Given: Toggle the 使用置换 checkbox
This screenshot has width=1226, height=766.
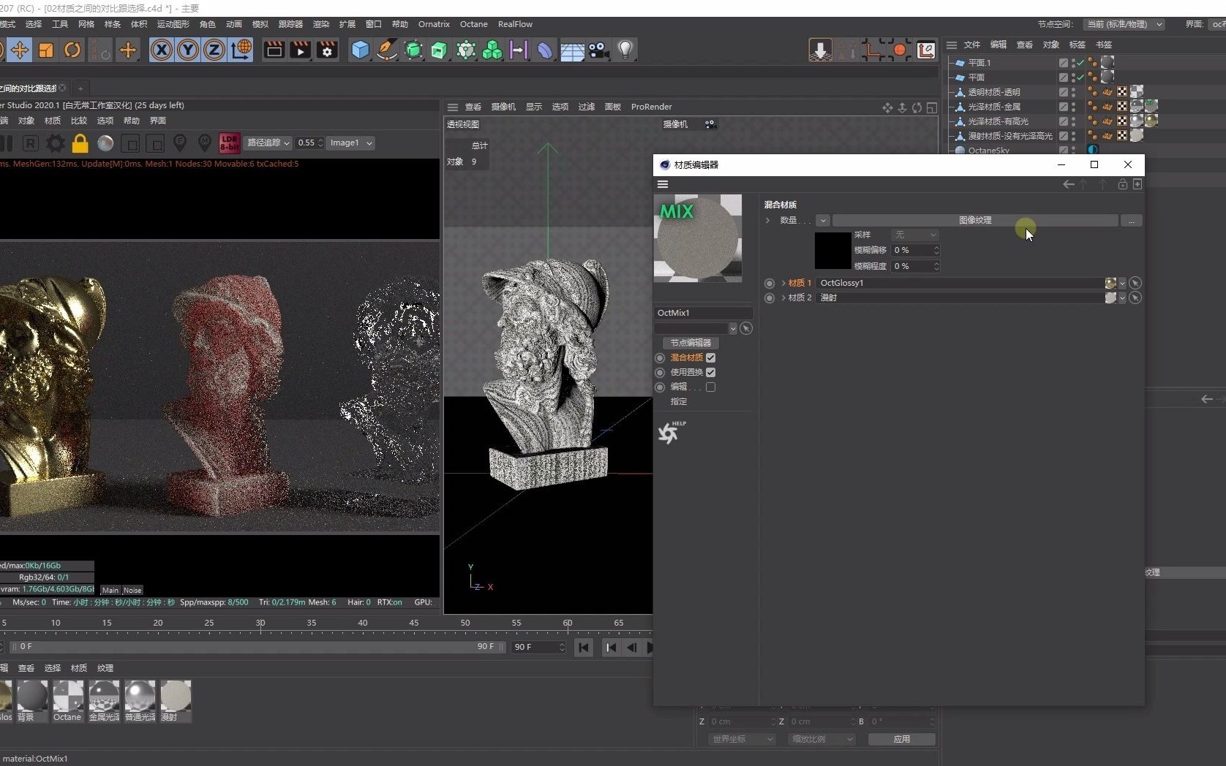Looking at the screenshot, I should pos(710,372).
